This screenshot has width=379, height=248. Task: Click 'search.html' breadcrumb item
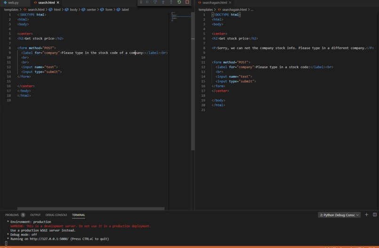(36, 10)
